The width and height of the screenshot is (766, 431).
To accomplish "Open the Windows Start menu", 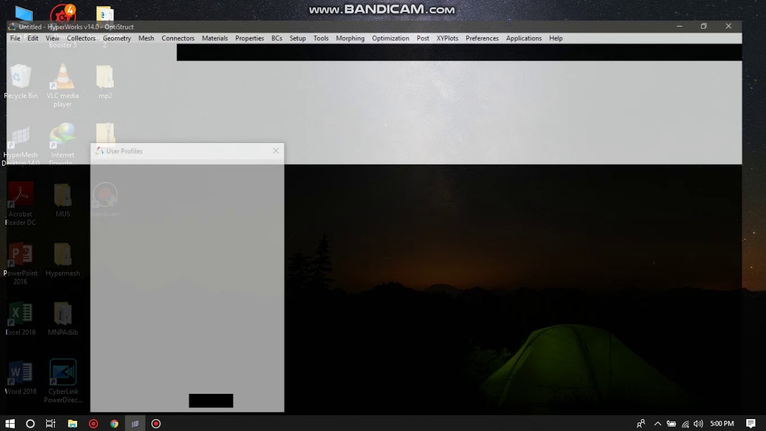I will pyautogui.click(x=10, y=423).
